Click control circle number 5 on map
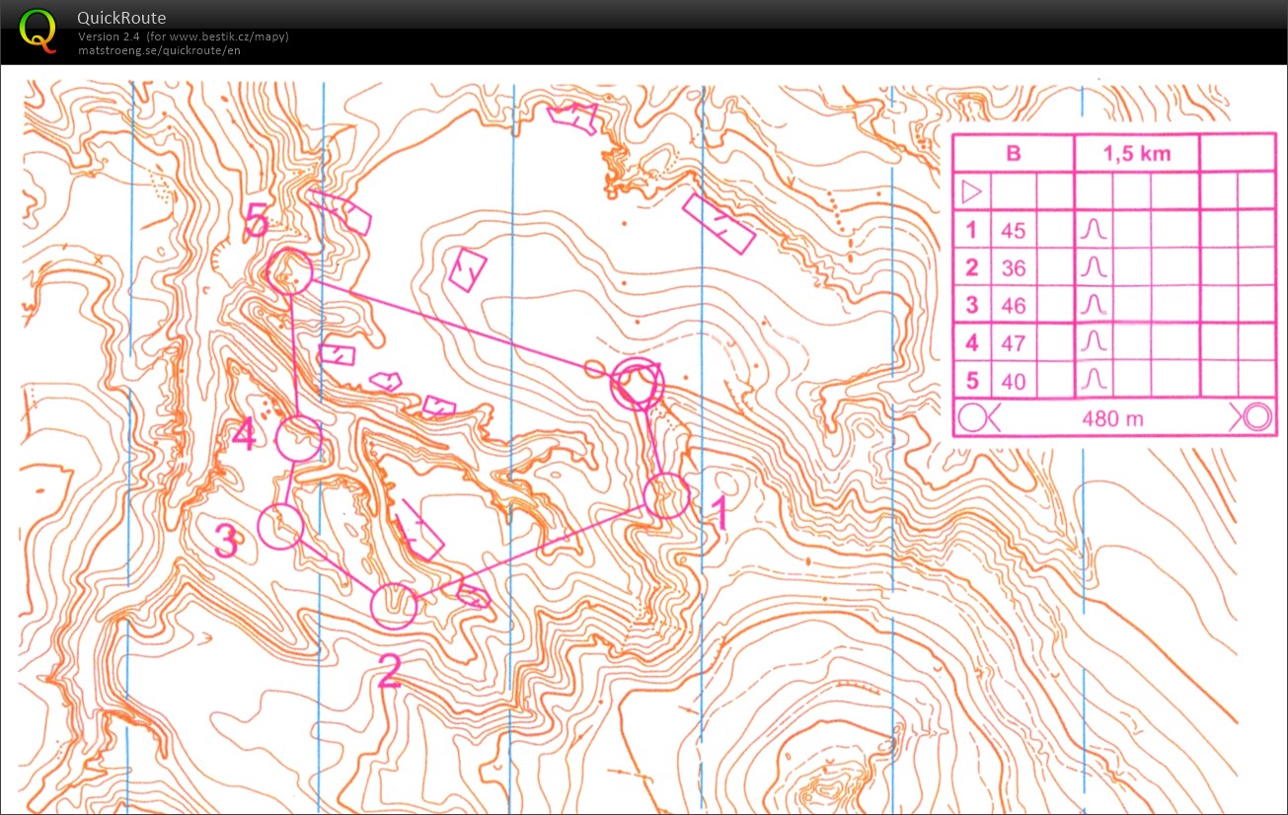The image size is (1288, 815). click(x=290, y=271)
